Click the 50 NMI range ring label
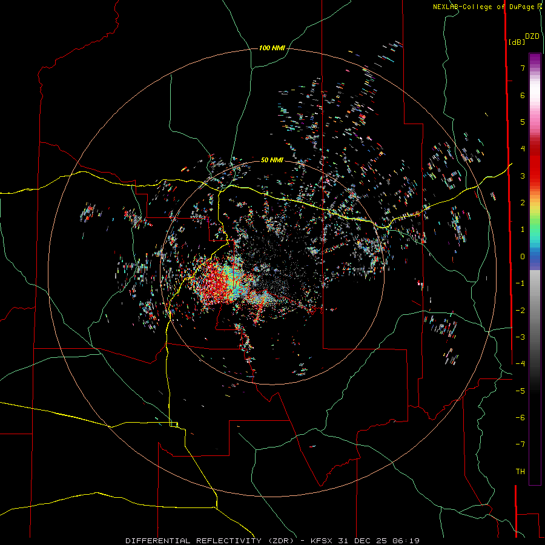 coord(272,160)
